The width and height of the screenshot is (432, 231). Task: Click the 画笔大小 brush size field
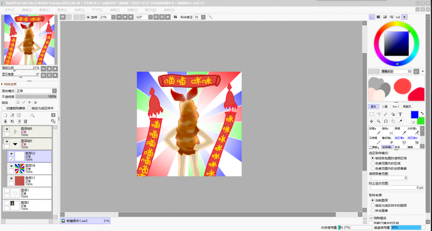[397, 71]
